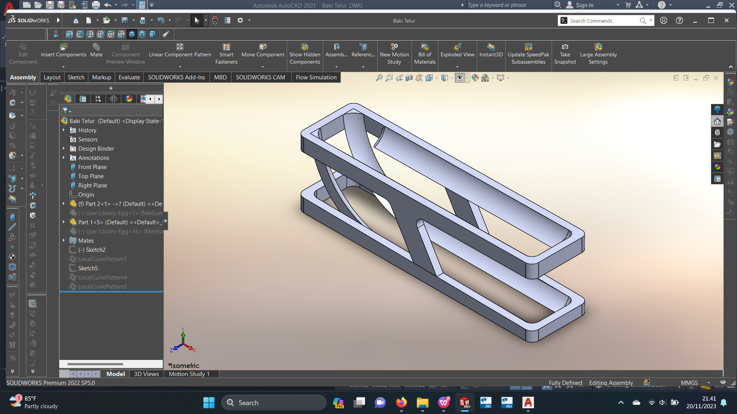
Task: Open the Exploded View dropdown arrow
Action: point(457,67)
